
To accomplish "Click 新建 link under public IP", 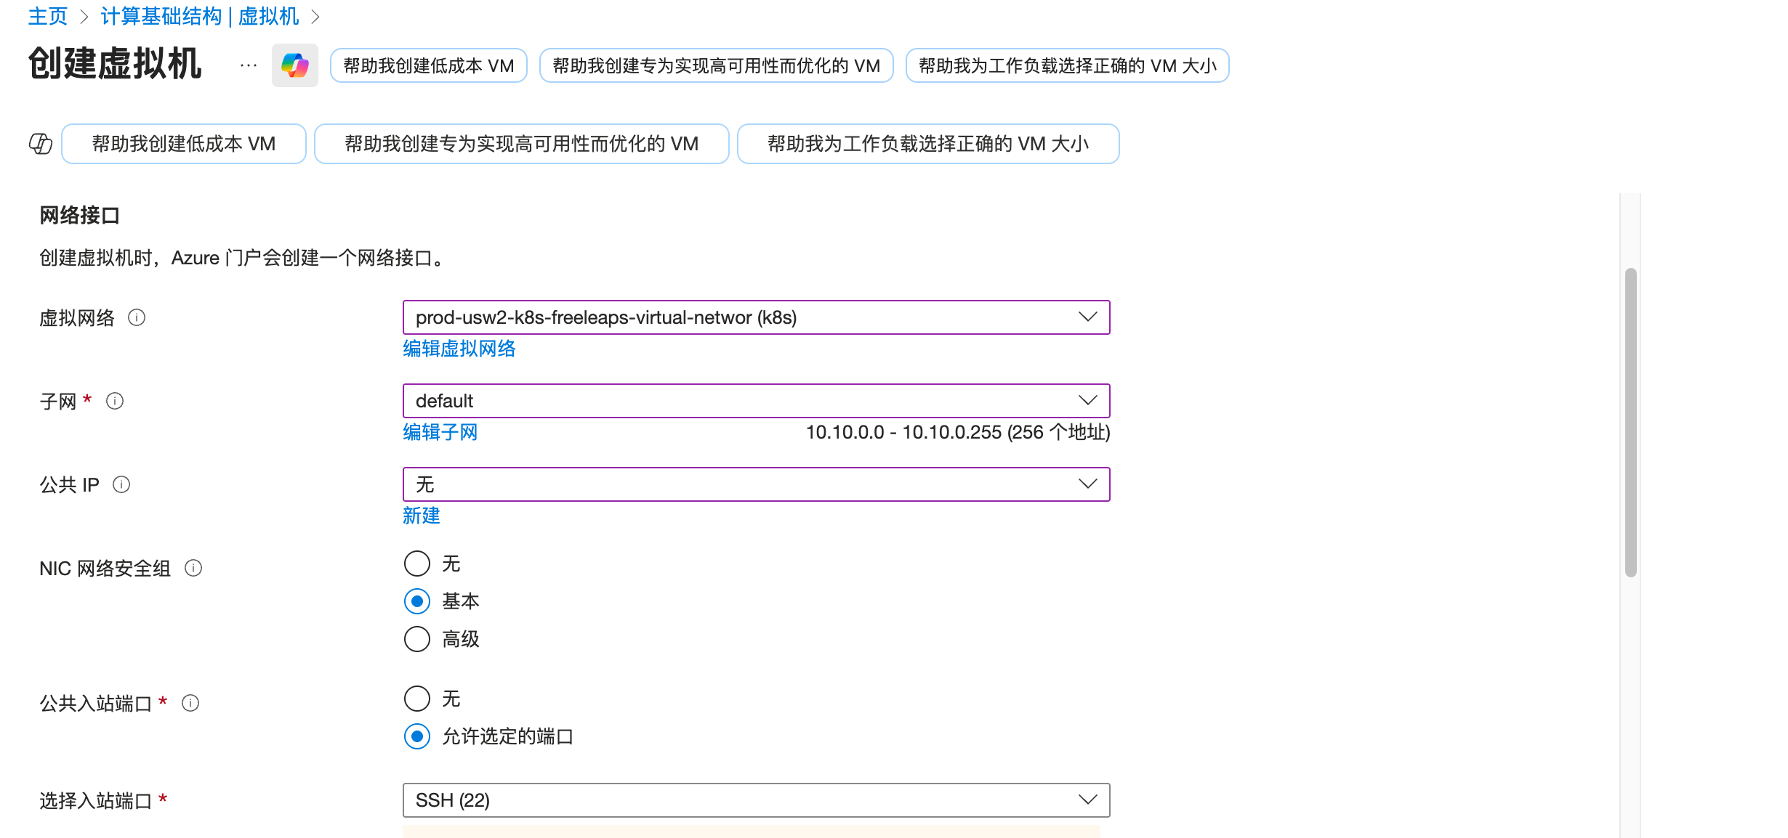I will coord(422,516).
